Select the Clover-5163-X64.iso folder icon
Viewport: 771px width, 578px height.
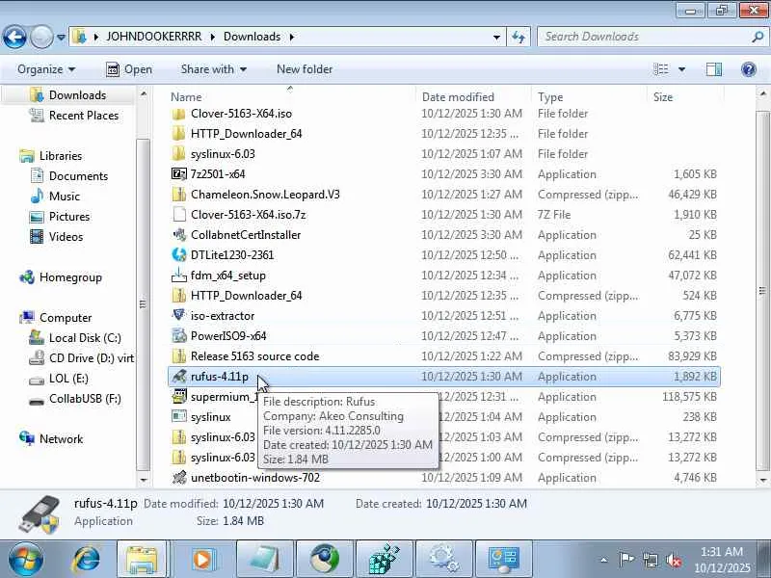[x=179, y=114]
